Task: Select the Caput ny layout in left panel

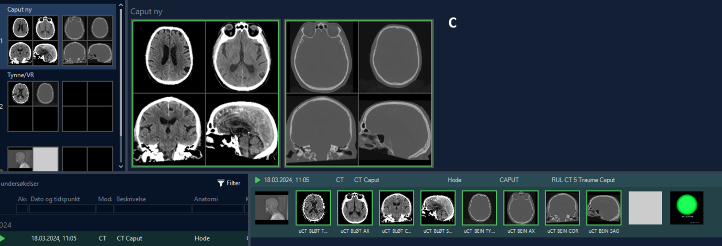Action: 58,36
